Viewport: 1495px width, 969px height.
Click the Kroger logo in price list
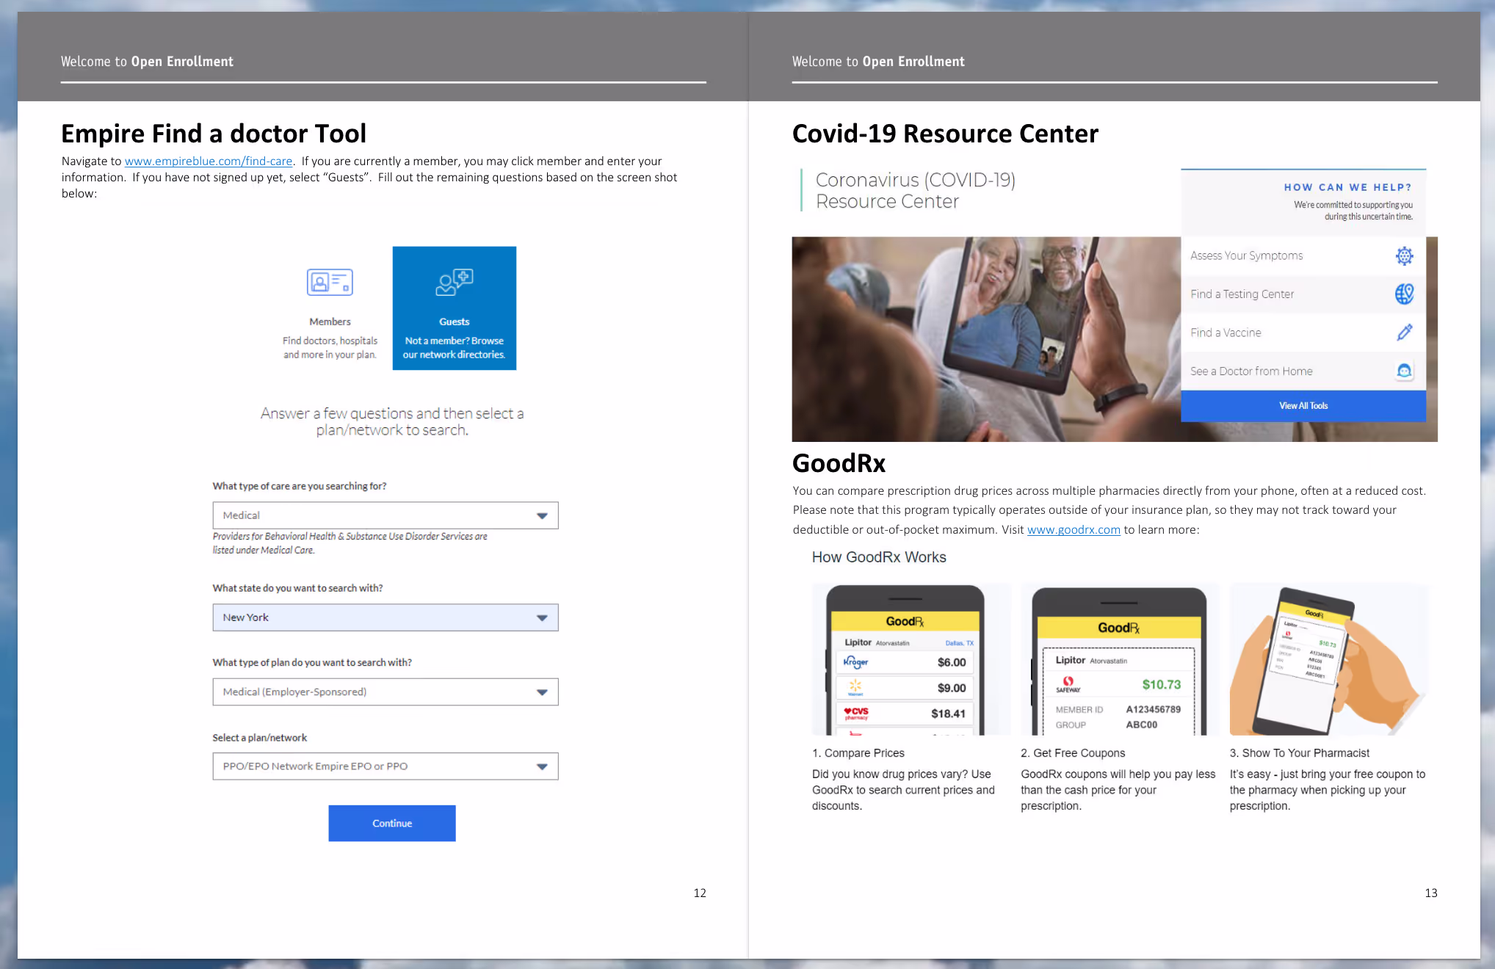tap(855, 662)
